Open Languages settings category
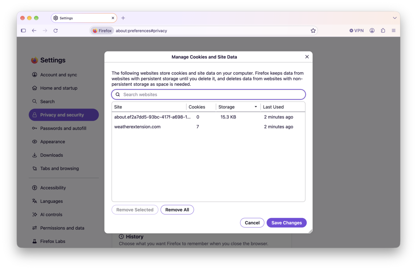 (64, 201)
